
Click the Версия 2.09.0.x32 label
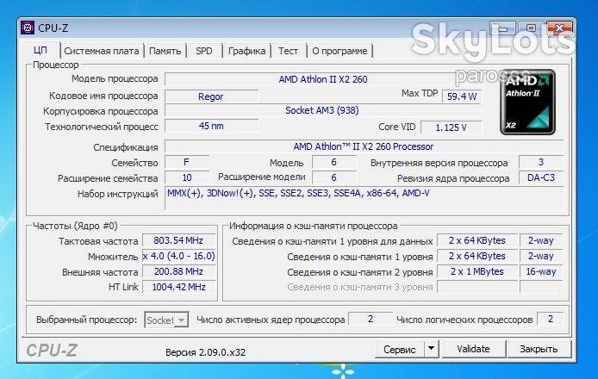pos(205,352)
